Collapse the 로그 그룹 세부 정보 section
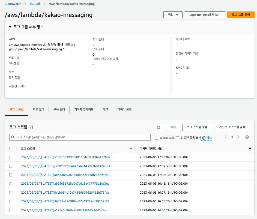This screenshot has width=257, height=219. pos(10,27)
